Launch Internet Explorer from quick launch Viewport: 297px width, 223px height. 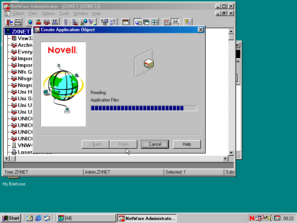tap(38, 218)
